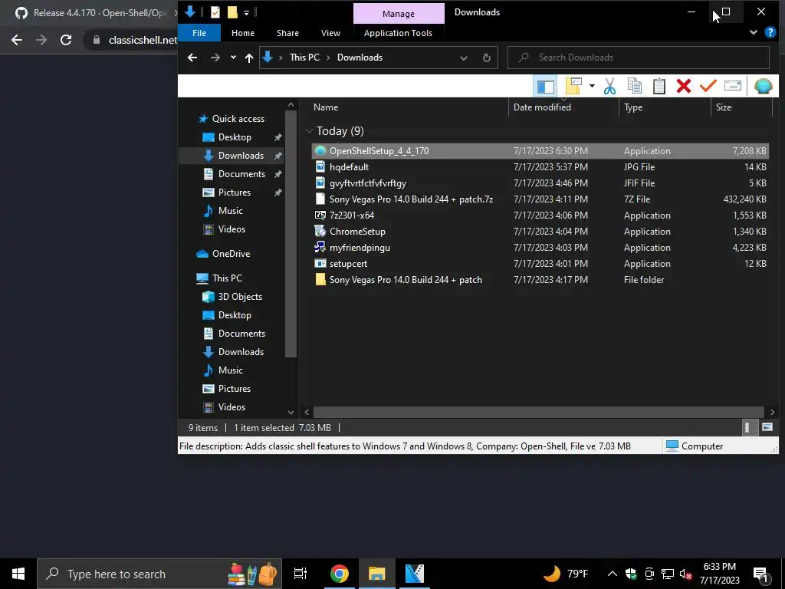Go back in the browser window

17,40
